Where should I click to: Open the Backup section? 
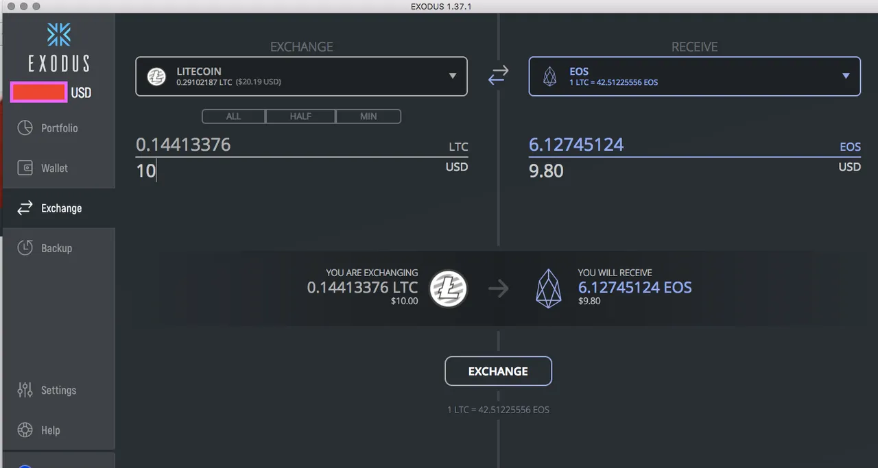(x=59, y=248)
